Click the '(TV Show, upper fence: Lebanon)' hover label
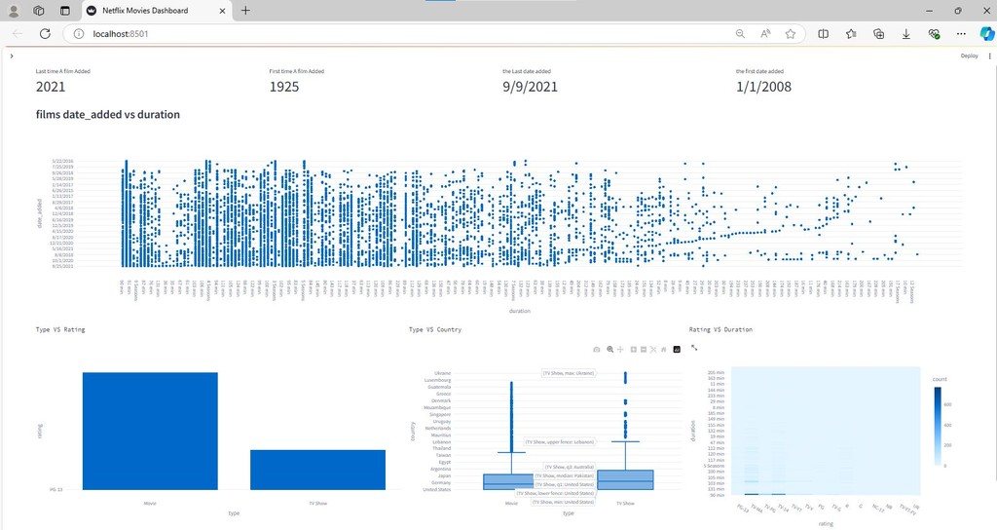997x530 pixels. [560, 441]
